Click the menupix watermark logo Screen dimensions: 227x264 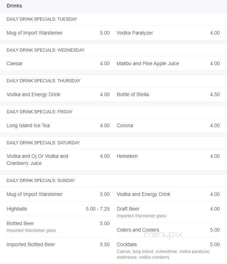click(x=163, y=234)
